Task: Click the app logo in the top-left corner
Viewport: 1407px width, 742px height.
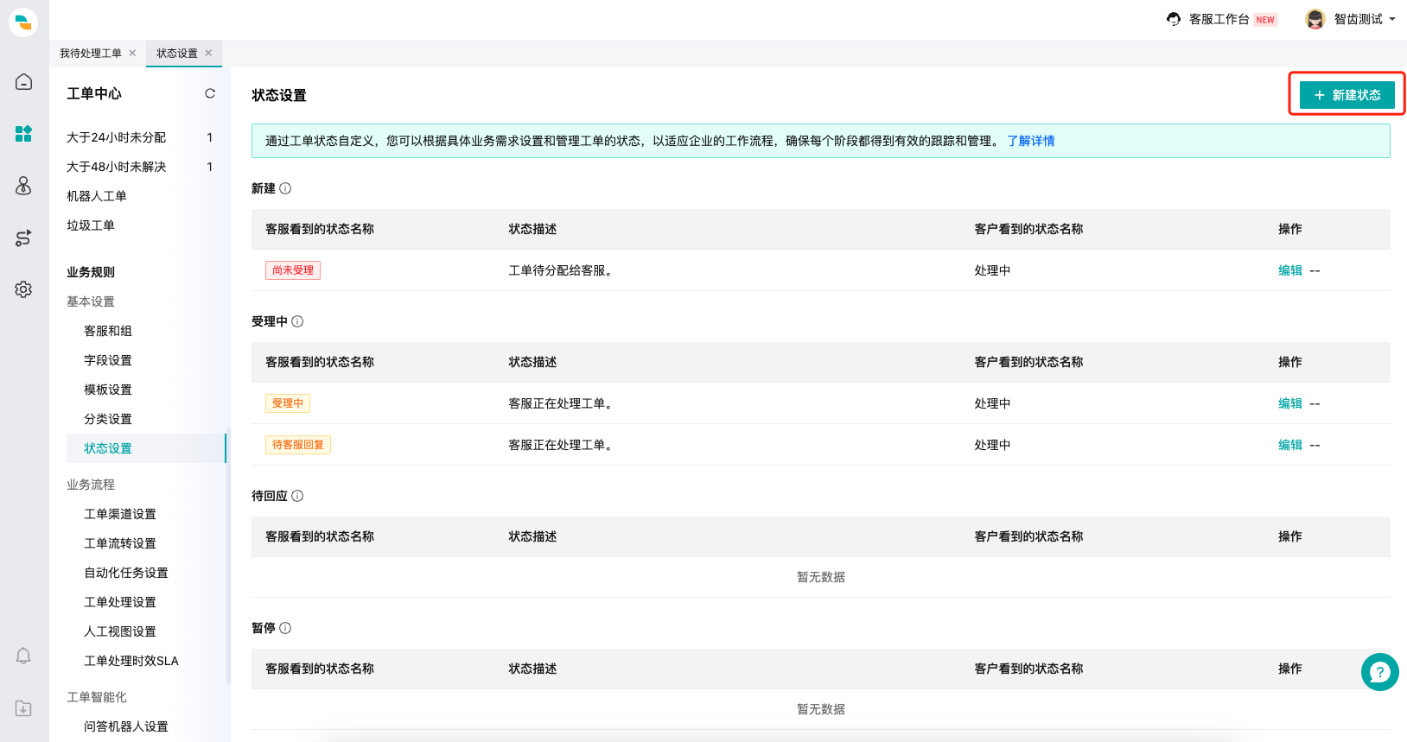Action: coord(23,22)
